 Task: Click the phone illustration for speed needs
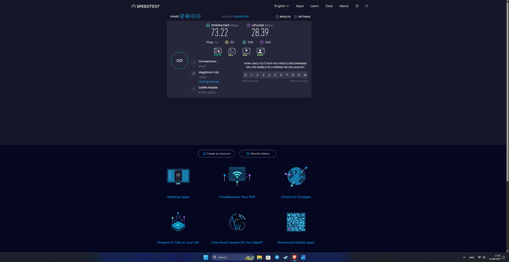click(237, 222)
